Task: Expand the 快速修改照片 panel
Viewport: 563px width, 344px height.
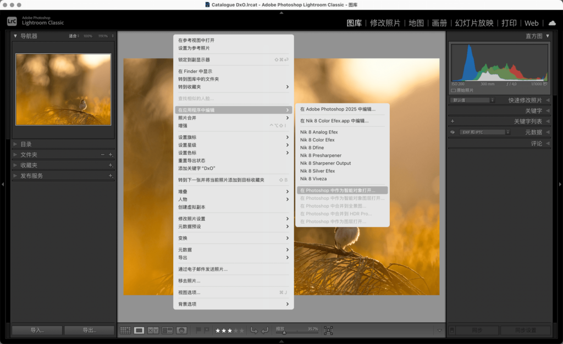Action: [x=548, y=100]
